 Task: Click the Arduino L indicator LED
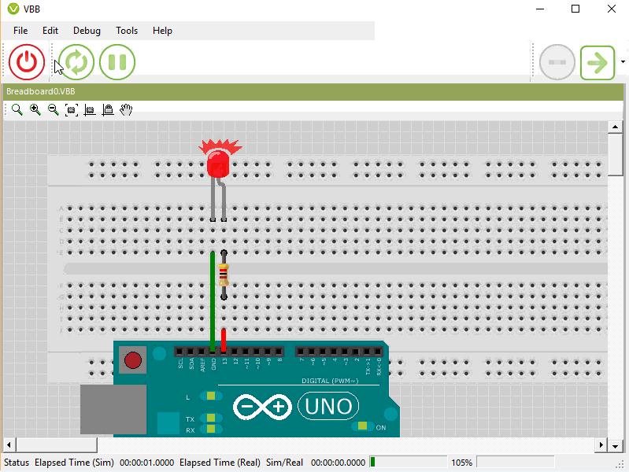211,396
